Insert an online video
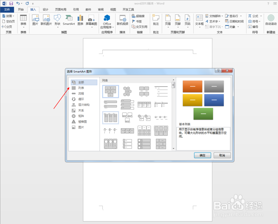Viewport: 278px width, 224px height. point(122,20)
